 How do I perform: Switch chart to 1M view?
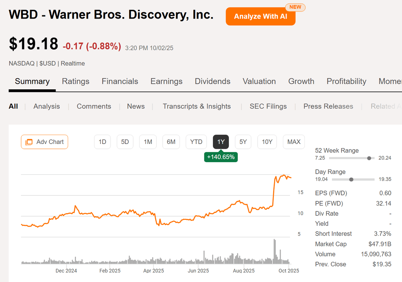tap(148, 142)
